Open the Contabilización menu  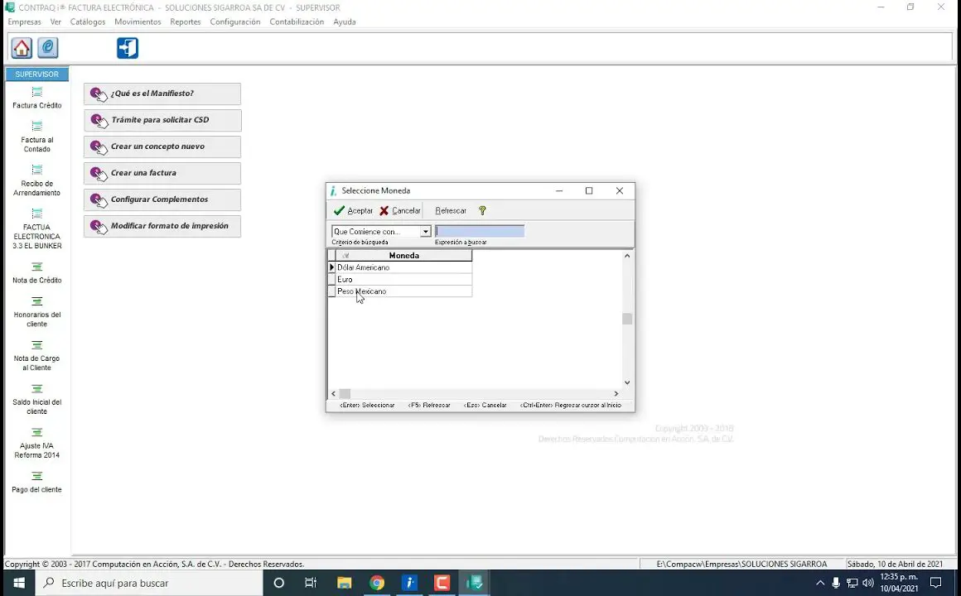[297, 22]
